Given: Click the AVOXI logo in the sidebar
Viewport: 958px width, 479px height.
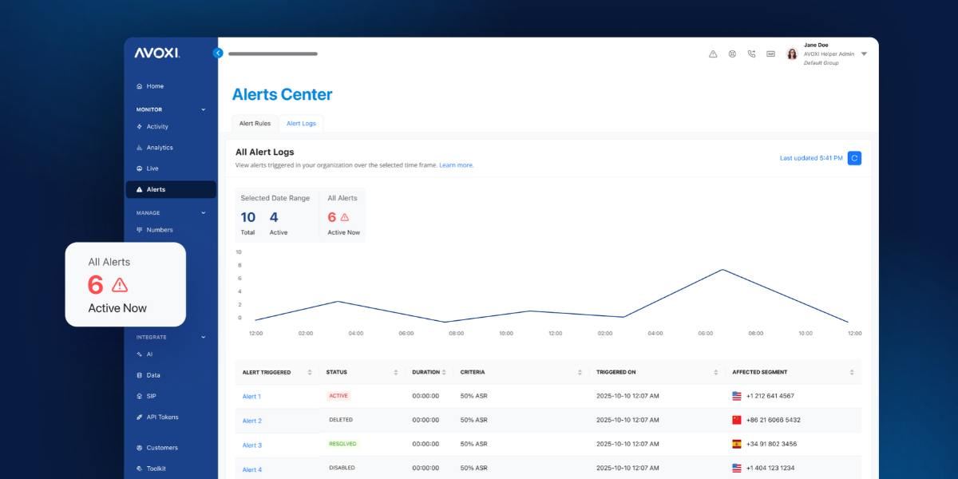Looking at the screenshot, I should (x=156, y=53).
